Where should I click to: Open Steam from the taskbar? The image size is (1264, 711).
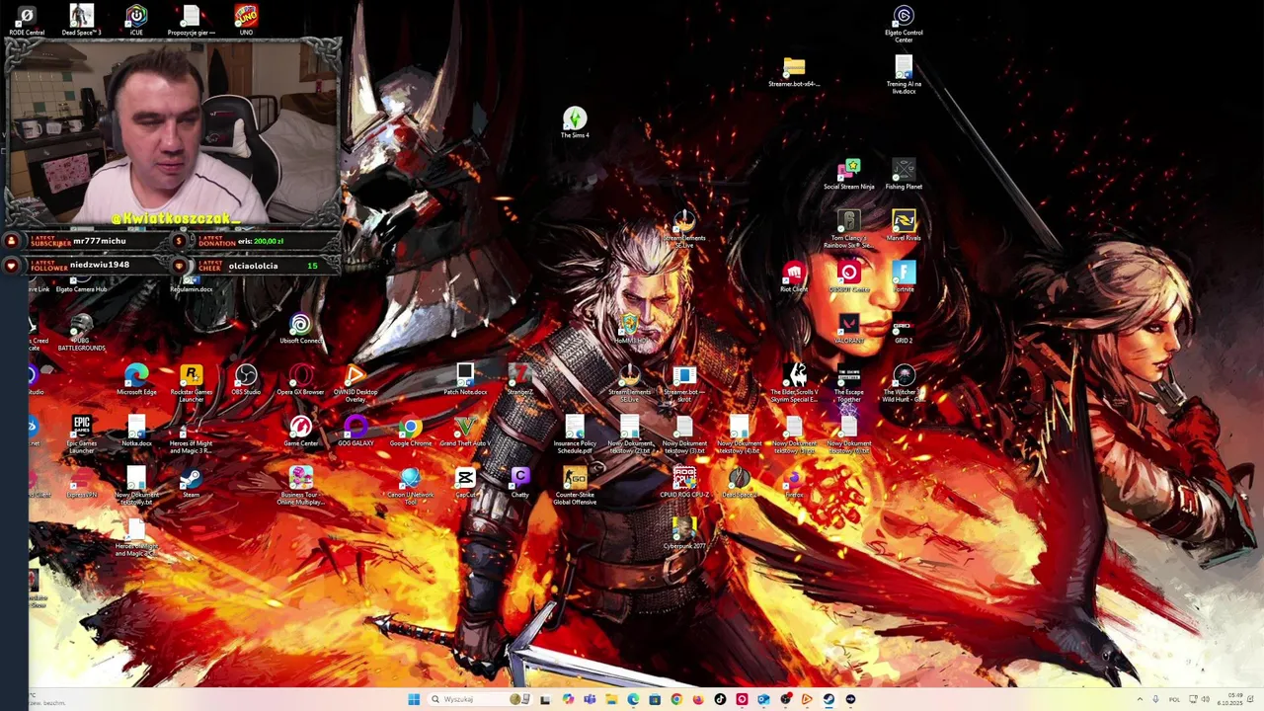pos(829,699)
